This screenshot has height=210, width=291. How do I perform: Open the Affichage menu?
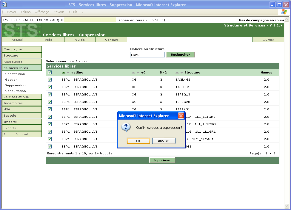tap(42, 12)
